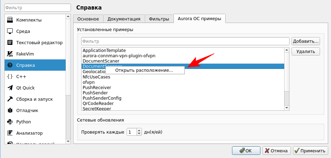Increase the update check days spinner
This screenshot has height=158, width=331.
pyautogui.click(x=139, y=130)
